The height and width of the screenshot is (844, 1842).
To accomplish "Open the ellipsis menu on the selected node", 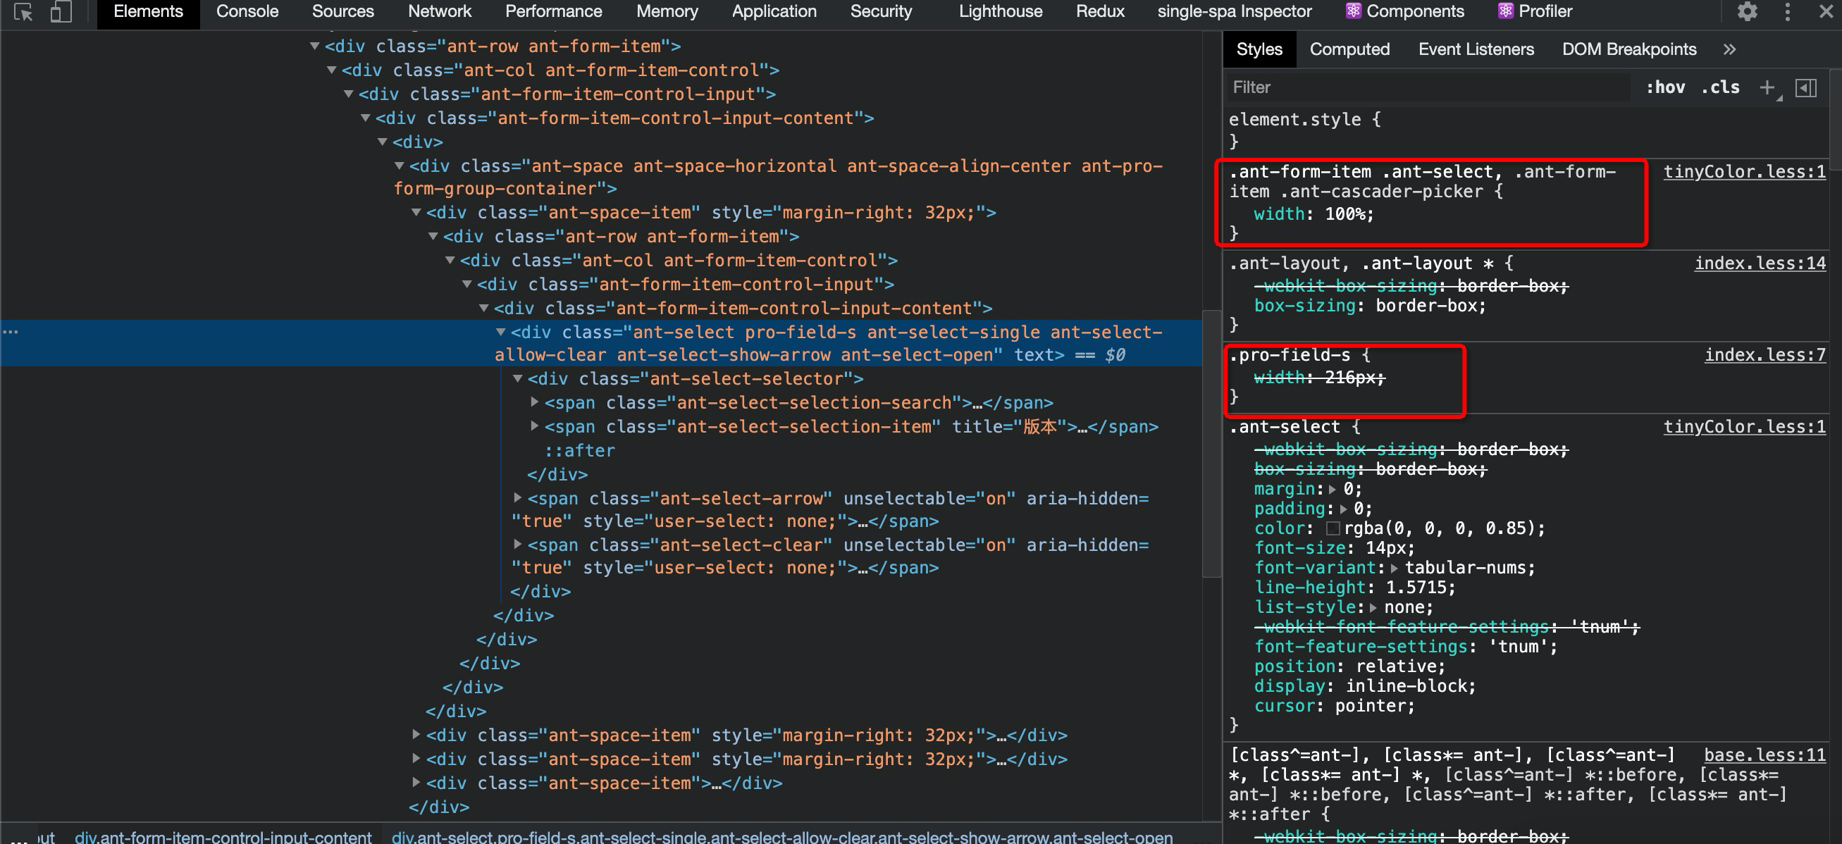I will [x=11, y=331].
